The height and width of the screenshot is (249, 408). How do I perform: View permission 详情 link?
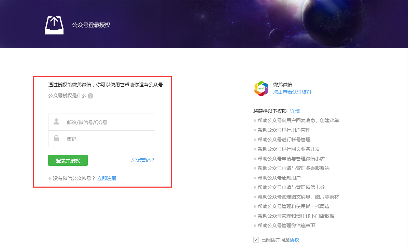click(295, 111)
